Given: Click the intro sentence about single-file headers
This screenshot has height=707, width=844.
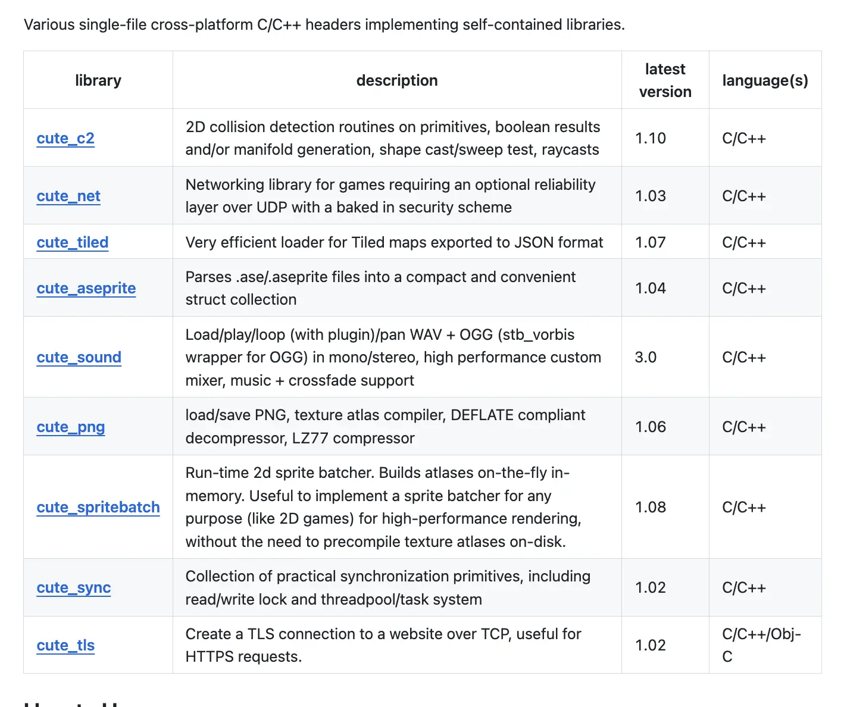Looking at the screenshot, I should pos(324,24).
